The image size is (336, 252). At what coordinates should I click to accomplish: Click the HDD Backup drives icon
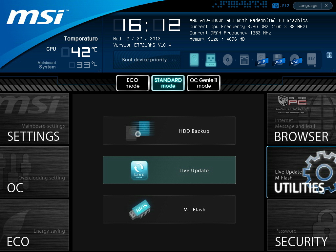pos(140,131)
